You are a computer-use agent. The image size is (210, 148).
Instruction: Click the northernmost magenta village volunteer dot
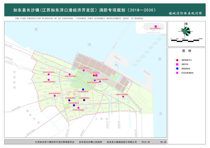coord(84,70)
